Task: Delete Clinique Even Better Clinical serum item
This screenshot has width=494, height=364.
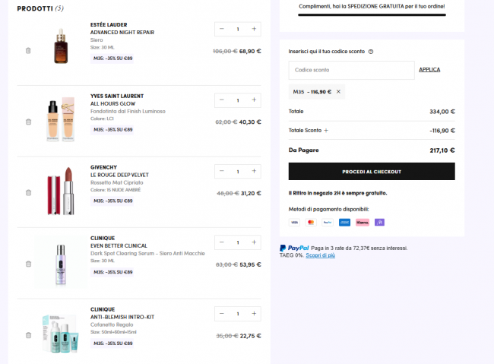Action: [28, 264]
